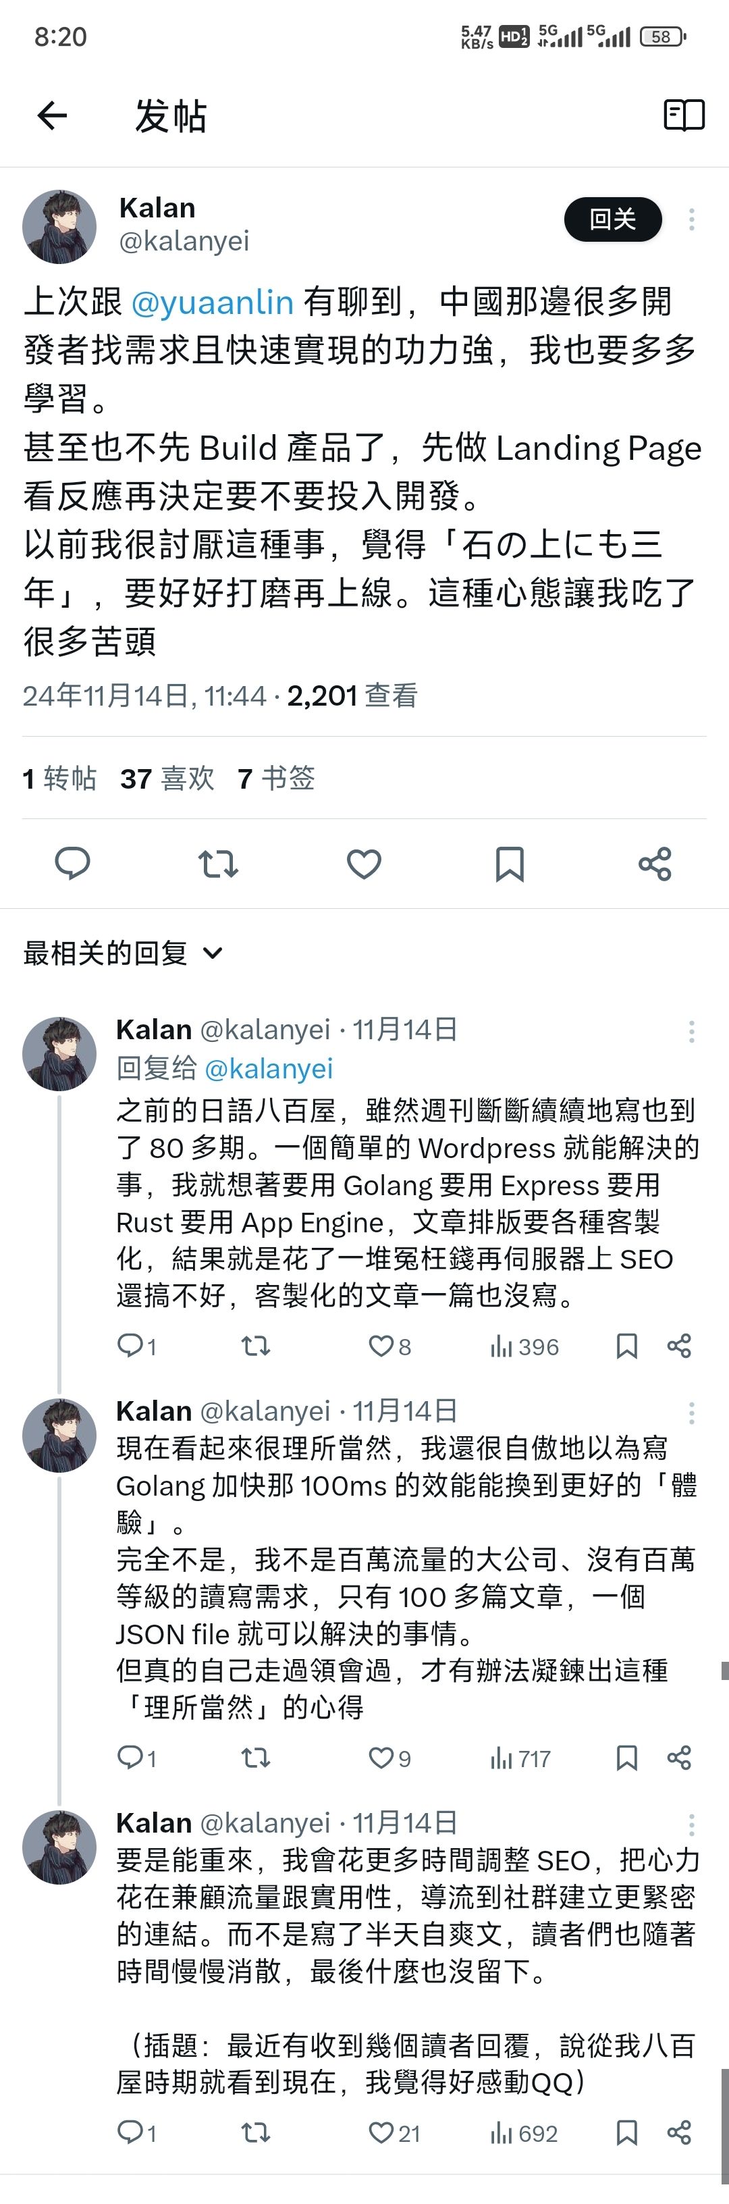Share the main post
The height and width of the screenshot is (2204, 729).
coord(655,863)
